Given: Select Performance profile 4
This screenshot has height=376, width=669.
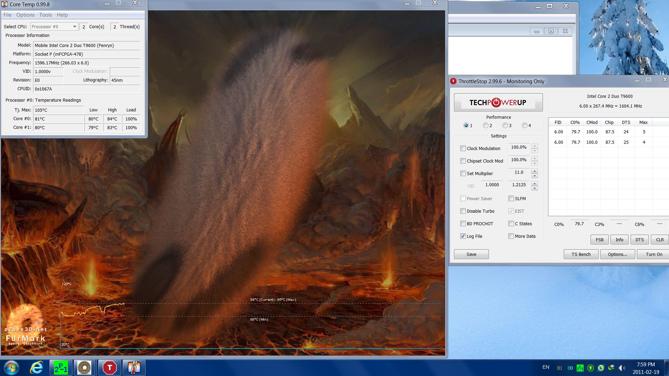Looking at the screenshot, I should tap(524, 126).
